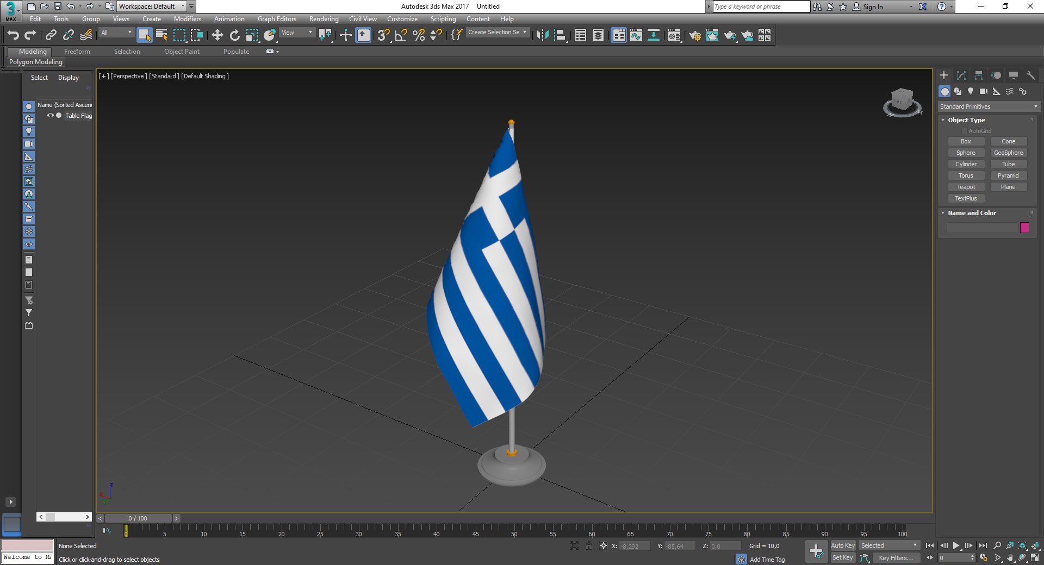
Task: Click the Play Animation button
Action: [956, 545]
